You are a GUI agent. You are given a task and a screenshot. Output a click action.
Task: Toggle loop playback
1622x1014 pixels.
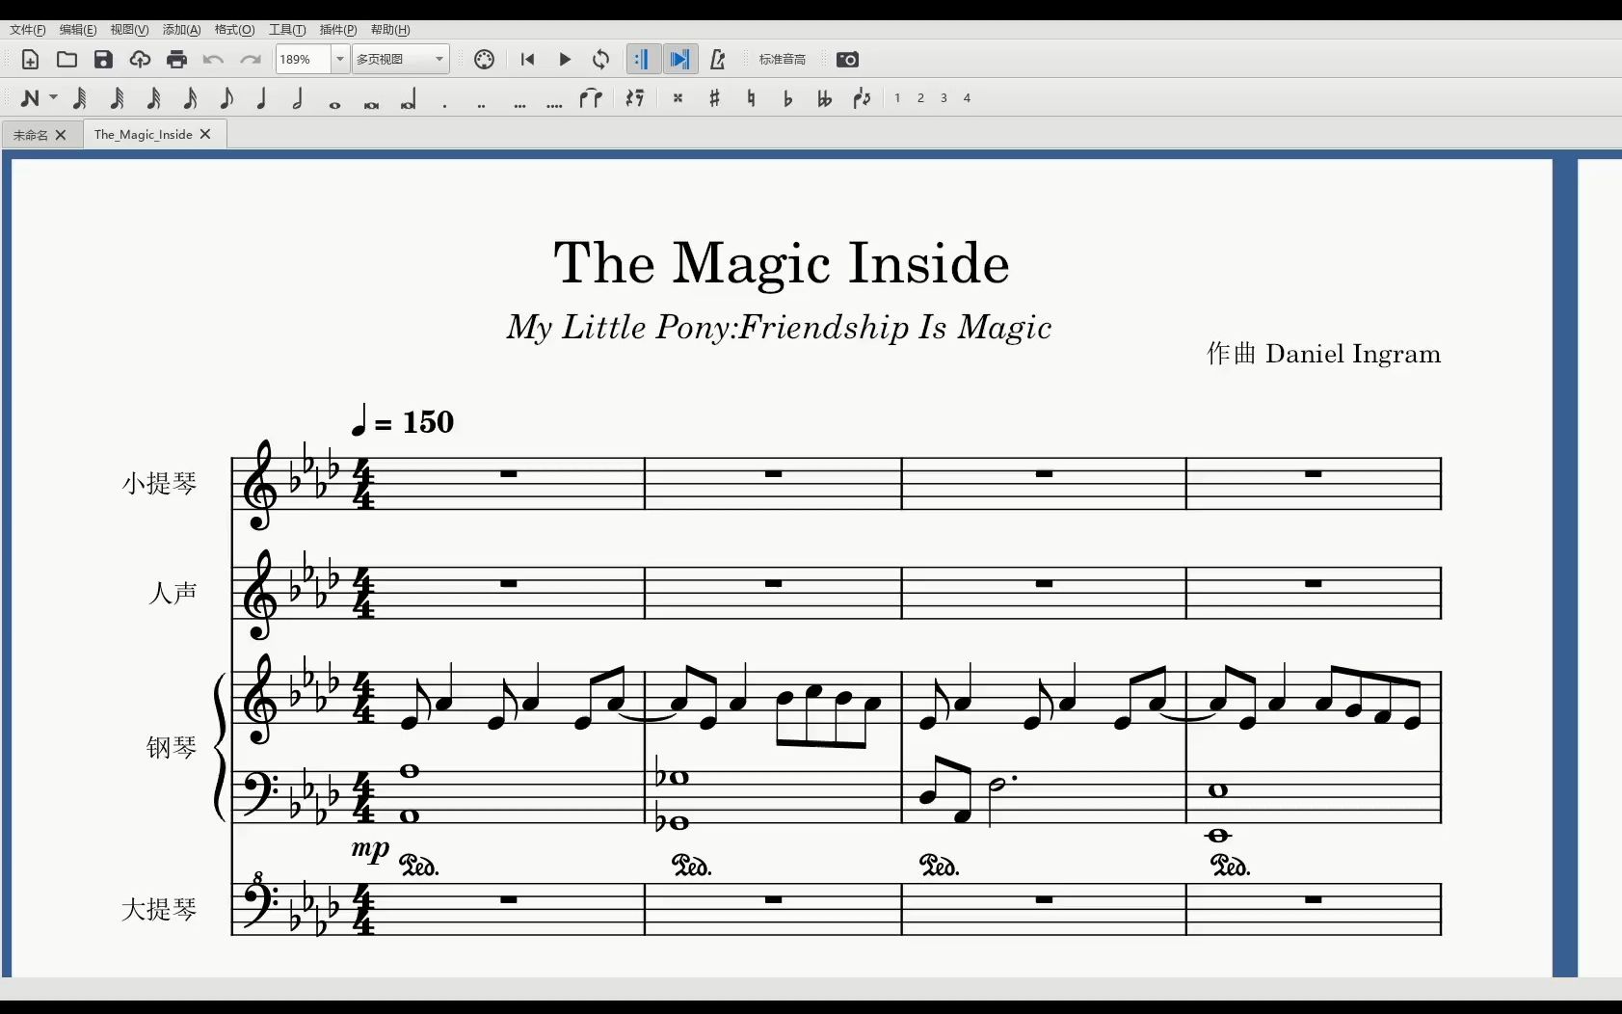pos(601,60)
